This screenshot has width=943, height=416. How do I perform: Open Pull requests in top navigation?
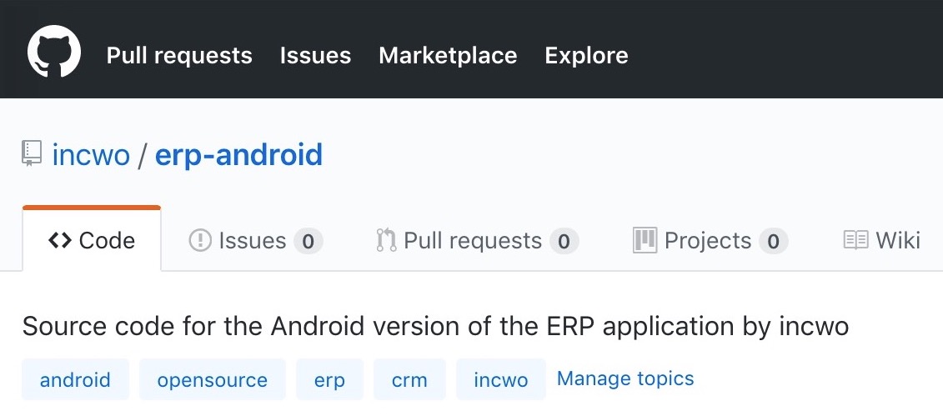[179, 55]
